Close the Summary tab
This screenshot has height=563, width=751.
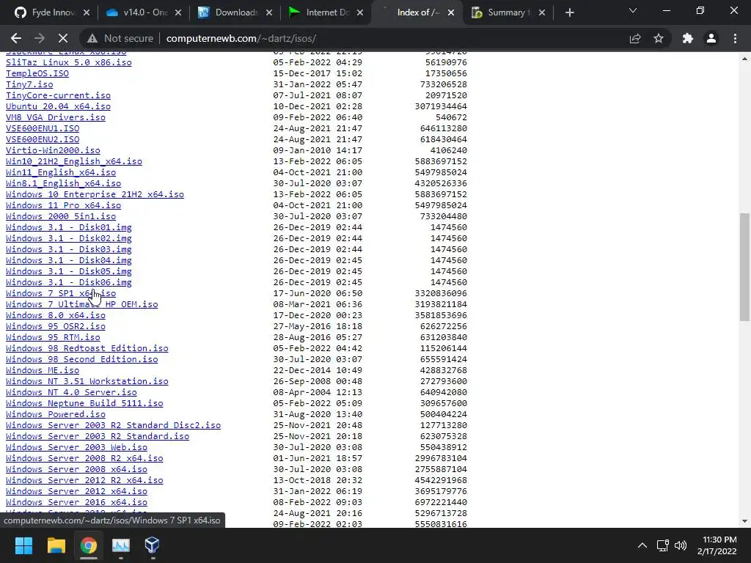coord(542,12)
